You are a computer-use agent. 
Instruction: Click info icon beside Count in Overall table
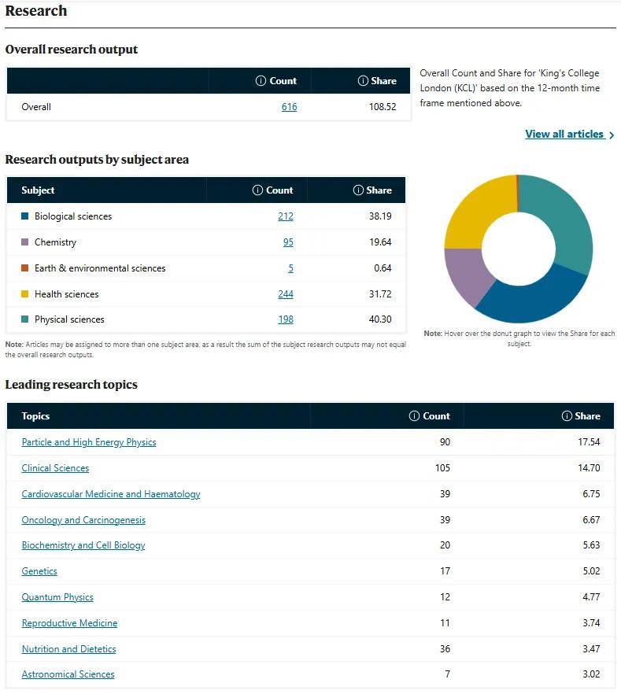(x=261, y=81)
